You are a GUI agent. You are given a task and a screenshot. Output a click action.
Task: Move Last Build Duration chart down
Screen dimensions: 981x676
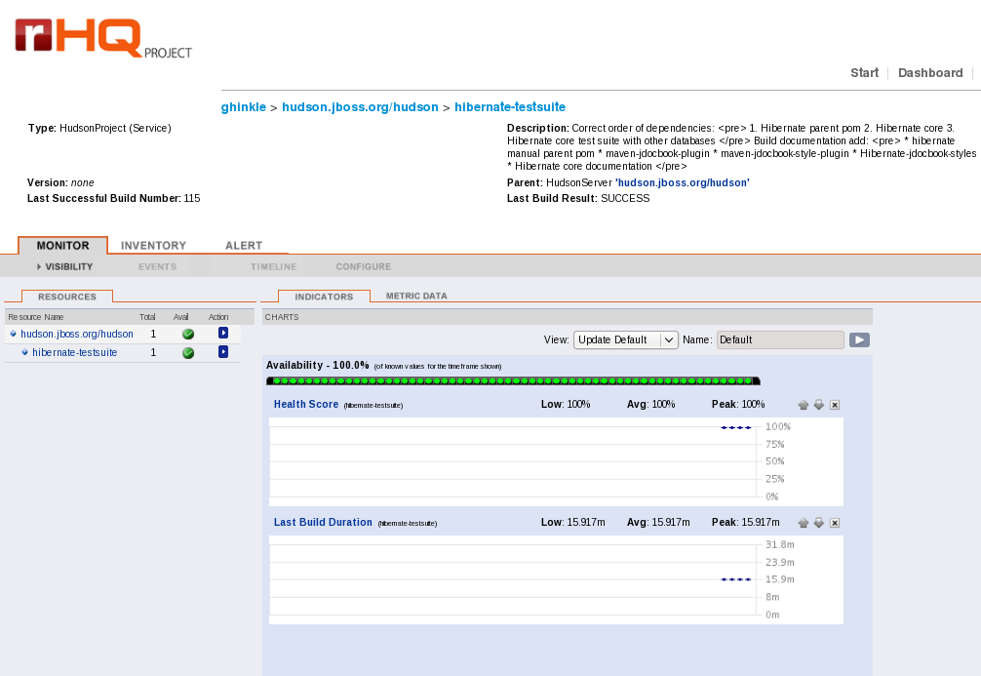[819, 523]
